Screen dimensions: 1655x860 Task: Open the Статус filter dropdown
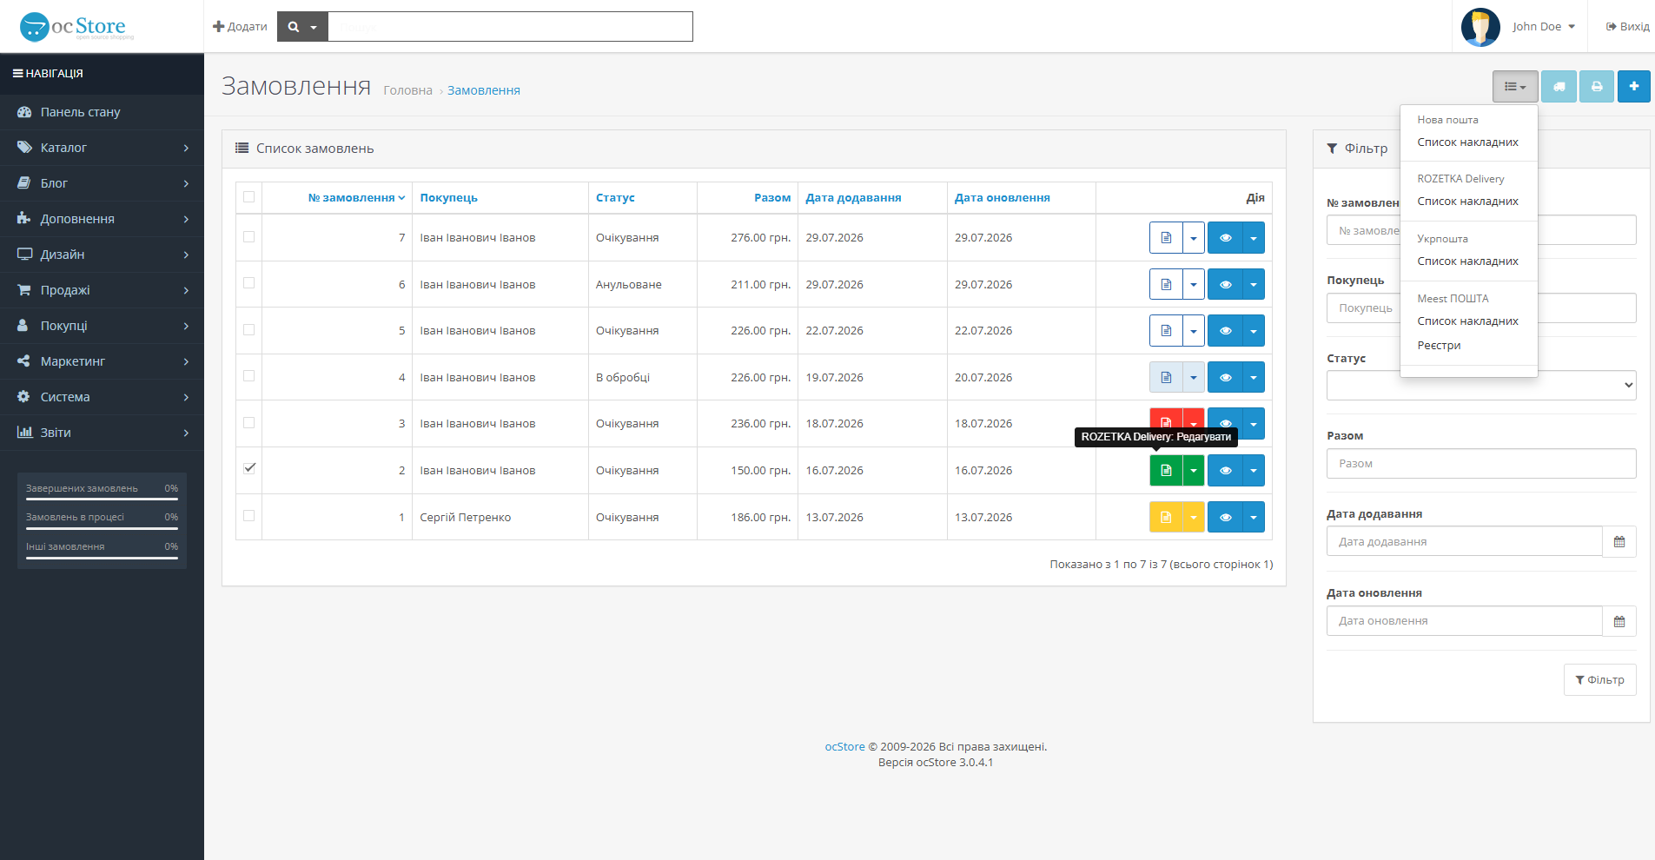click(x=1481, y=386)
